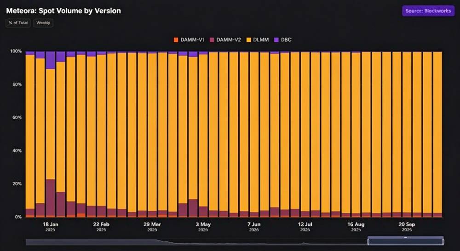Click the 100% y-axis label
The width and height of the screenshot is (460, 251).
(16, 51)
